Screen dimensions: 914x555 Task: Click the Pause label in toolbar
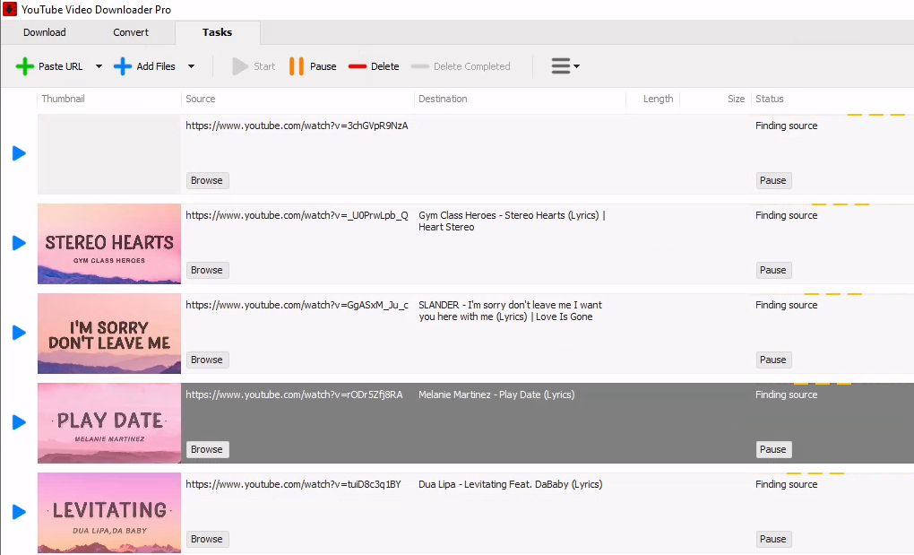tap(323, 66)
